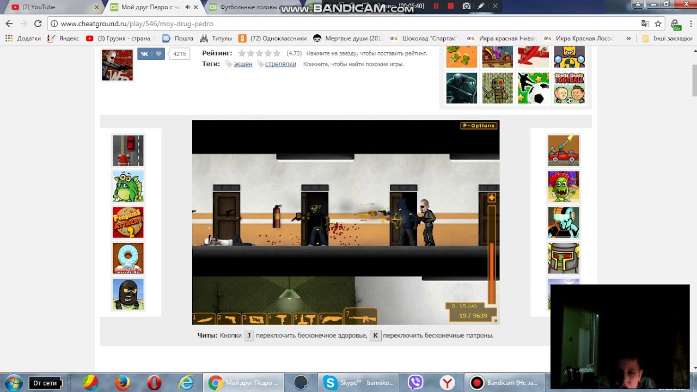This screenshot has width=697, height=392.
Task: Select the "Мой друг Педро" browser tab
Action: (x=150, y=7)
